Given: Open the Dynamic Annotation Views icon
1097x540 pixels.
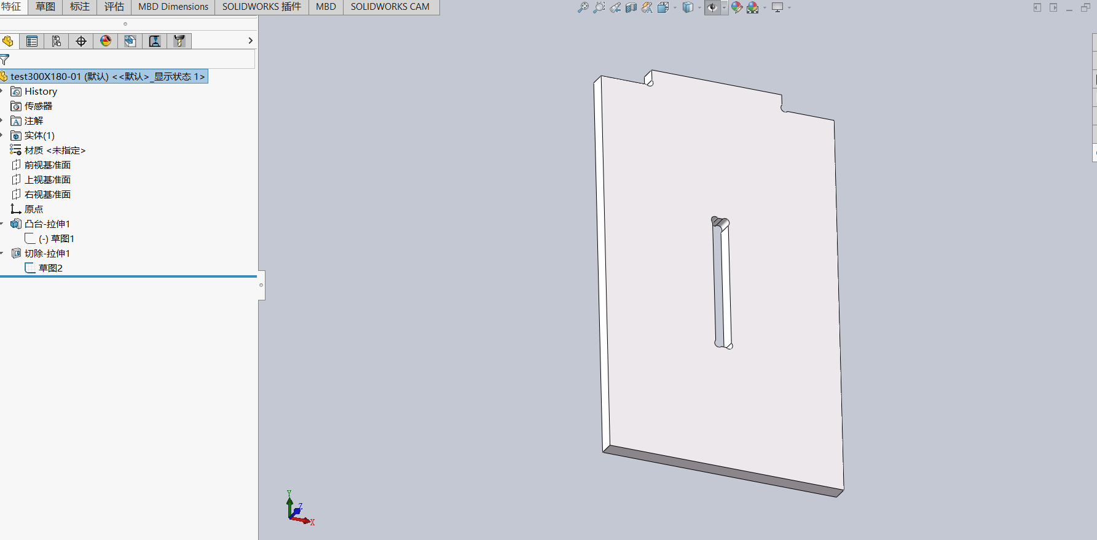Looking at the screenshot, I should 647,7.
